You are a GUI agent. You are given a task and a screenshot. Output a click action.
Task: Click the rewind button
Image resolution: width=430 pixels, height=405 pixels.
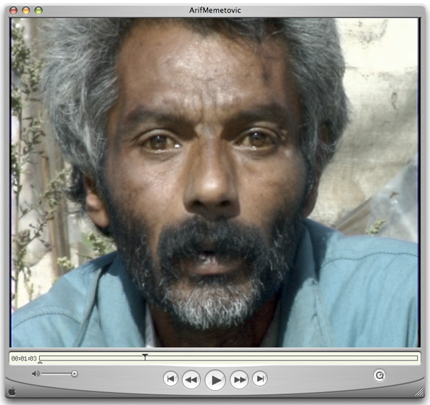191,380
